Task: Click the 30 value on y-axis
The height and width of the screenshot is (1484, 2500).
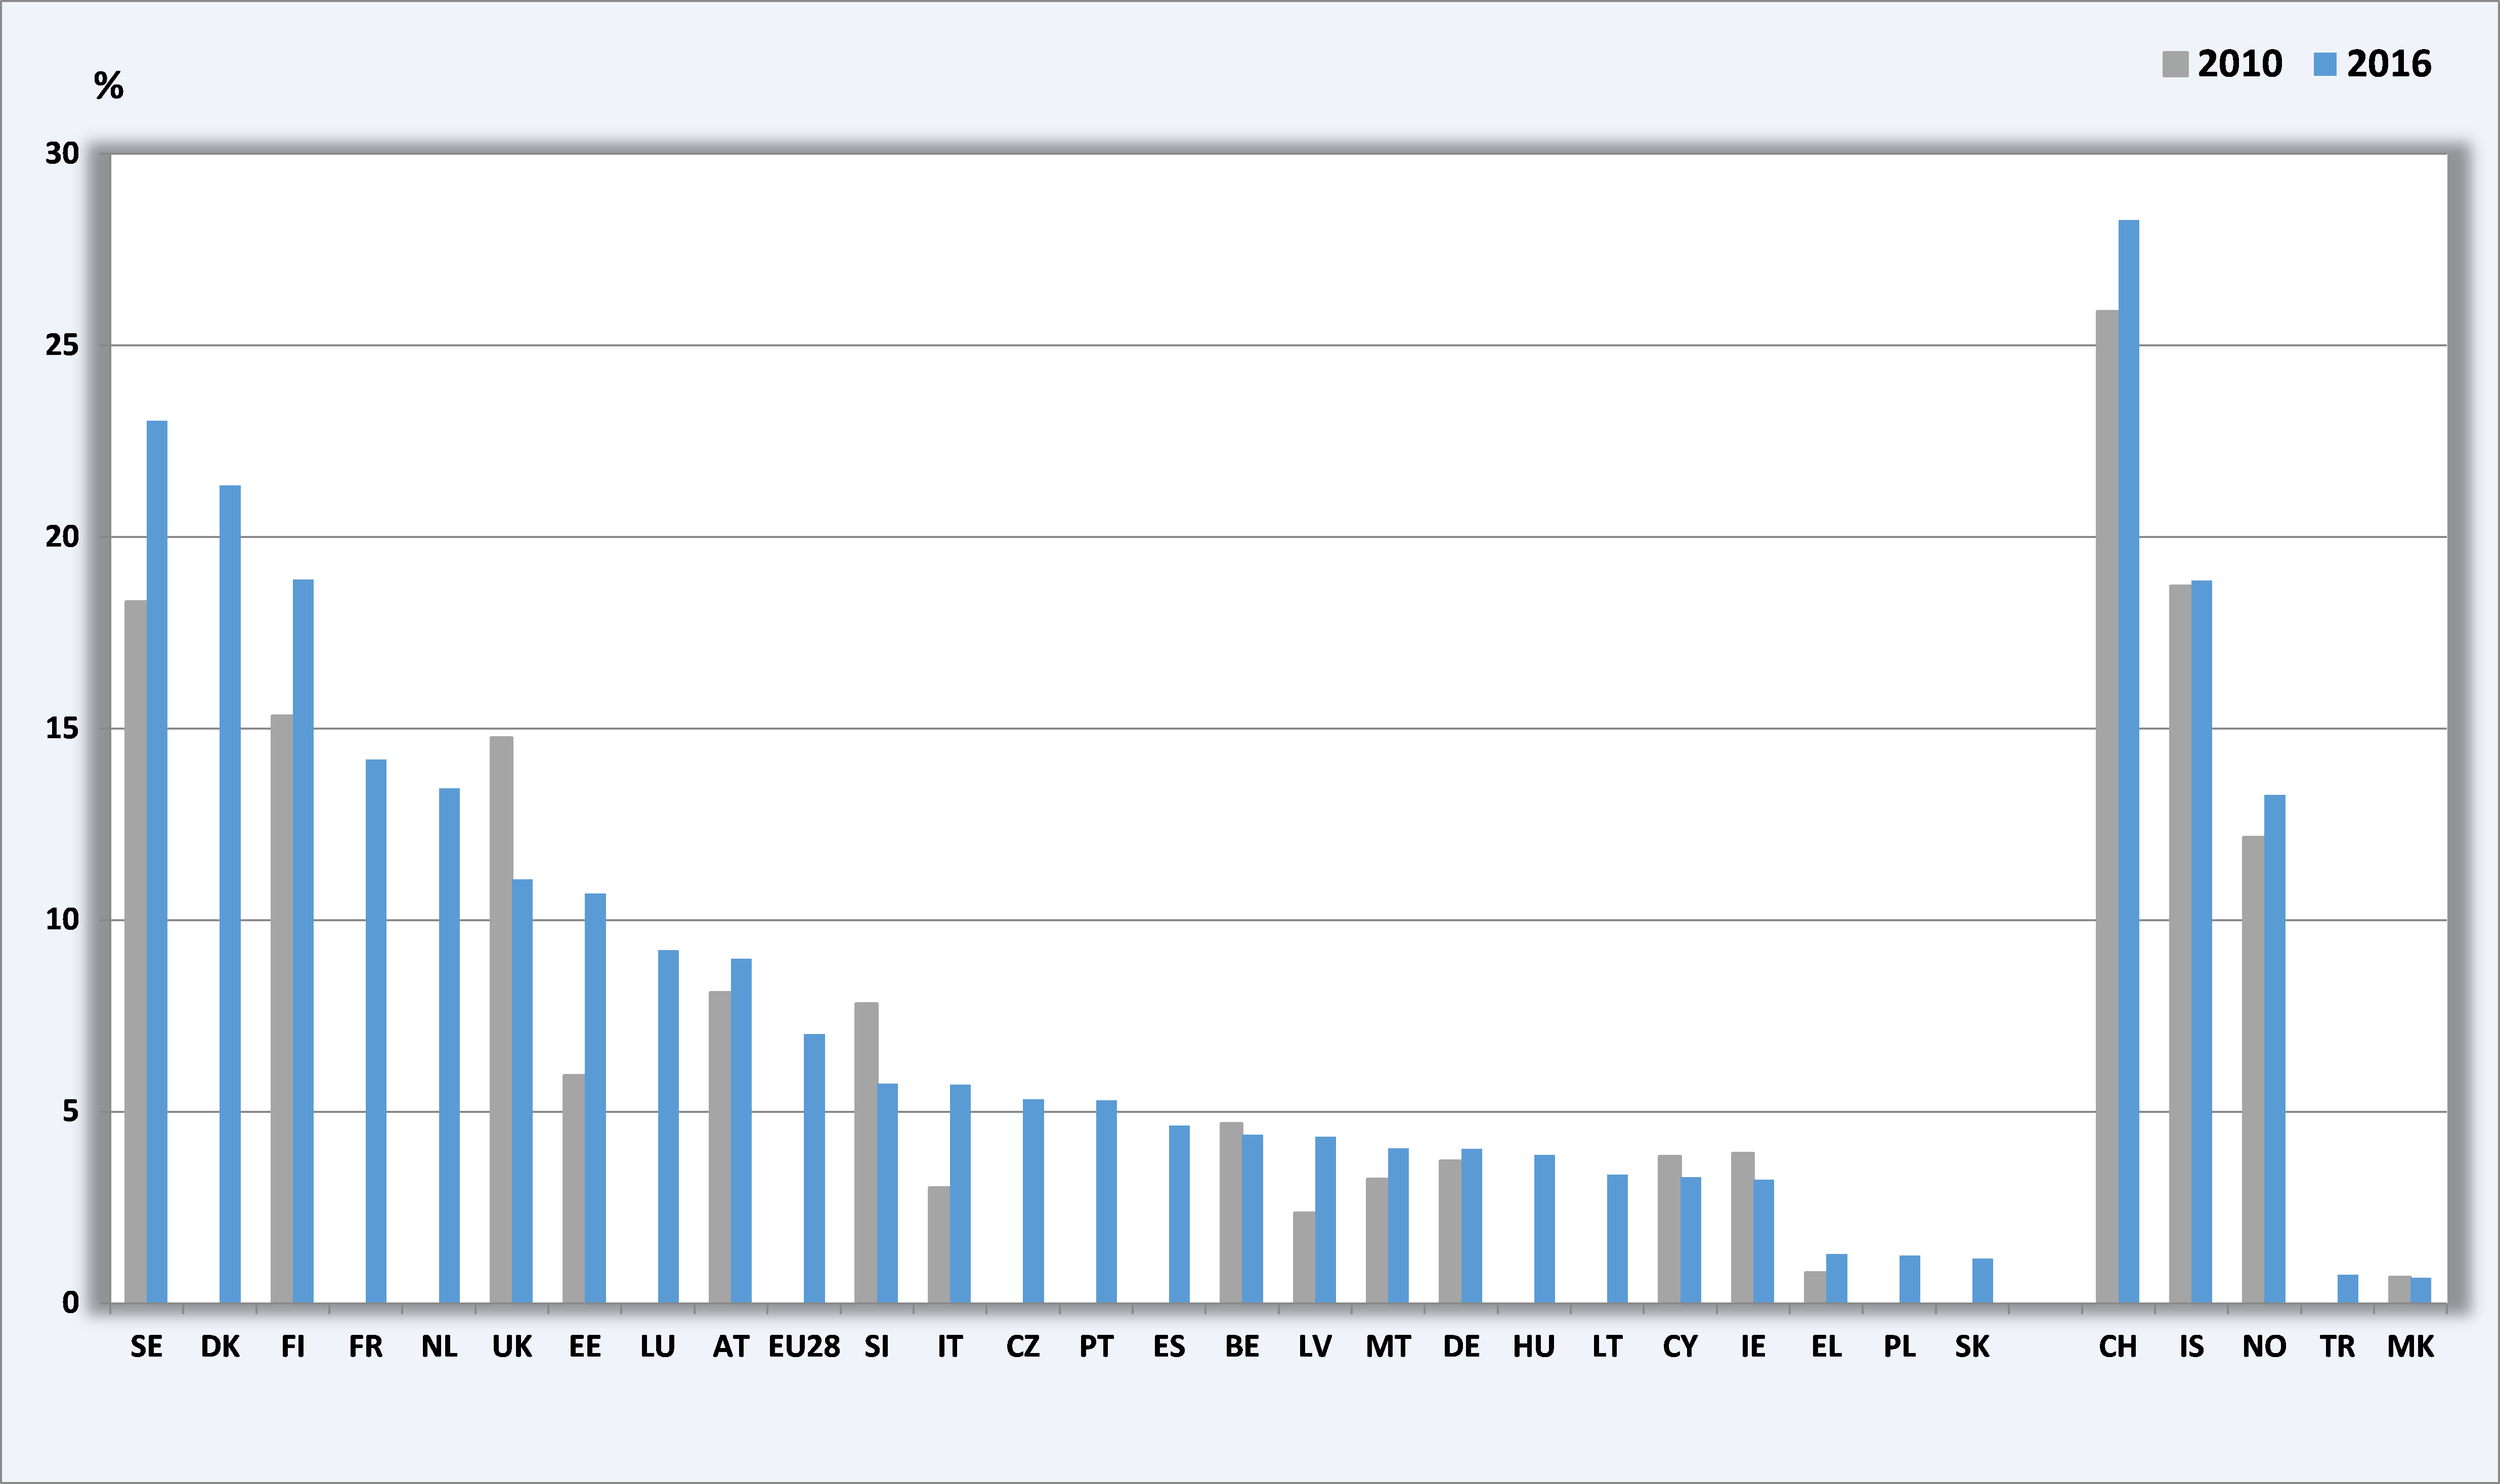Action: 62,154
